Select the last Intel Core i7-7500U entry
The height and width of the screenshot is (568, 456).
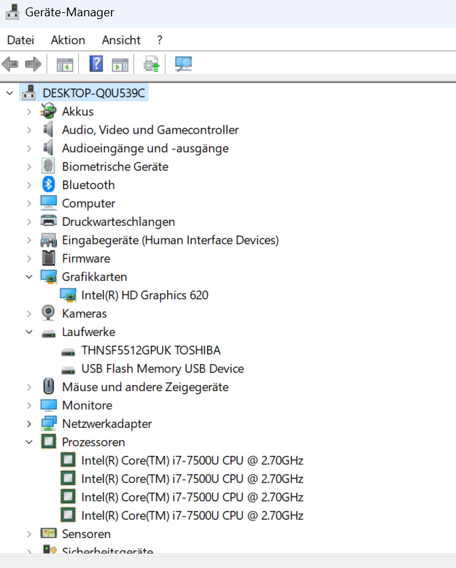pyautogui.click(x=192, y=516)
